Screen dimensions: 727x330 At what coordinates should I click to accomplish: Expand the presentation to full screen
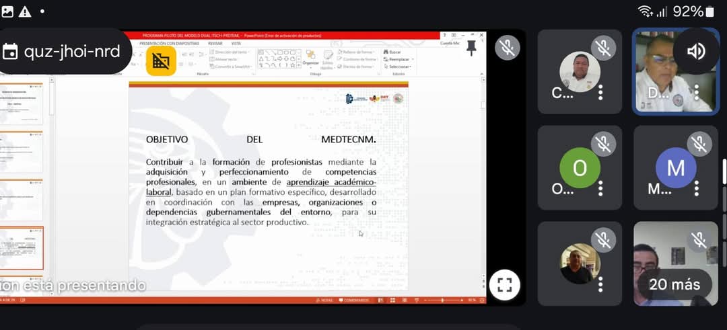504,285
